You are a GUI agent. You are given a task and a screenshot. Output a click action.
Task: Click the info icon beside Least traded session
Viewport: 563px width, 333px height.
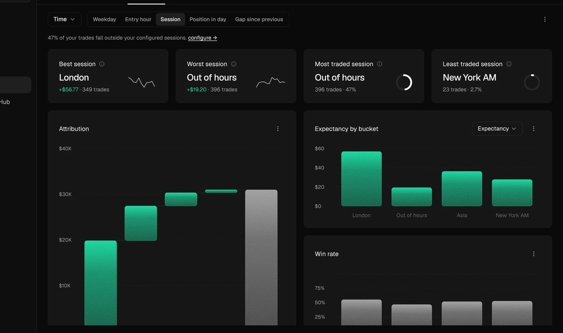pyautogui.click(x=509, y=64)
